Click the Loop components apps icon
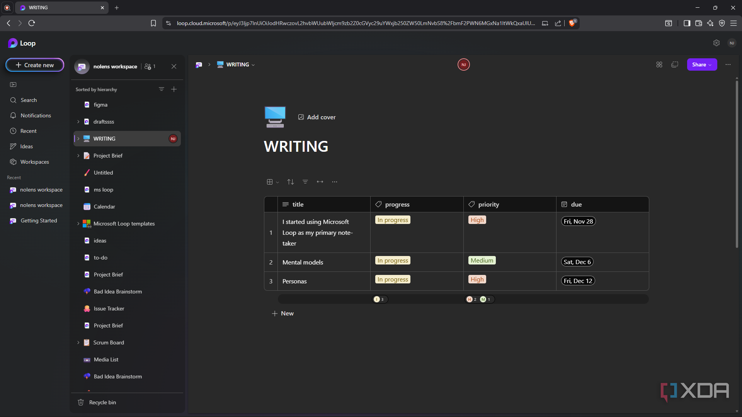Screen dimensions: 742x417 (x=659, y=64)
